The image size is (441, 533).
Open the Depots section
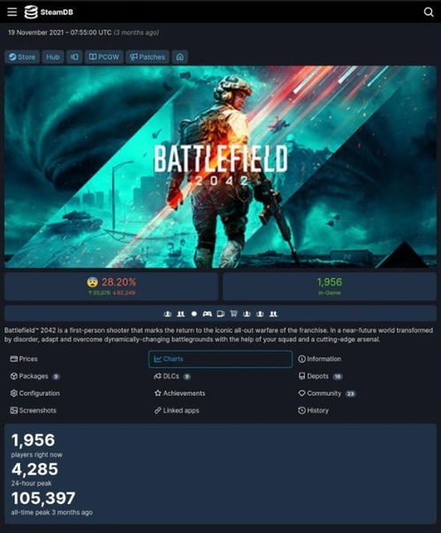[320, 377]
